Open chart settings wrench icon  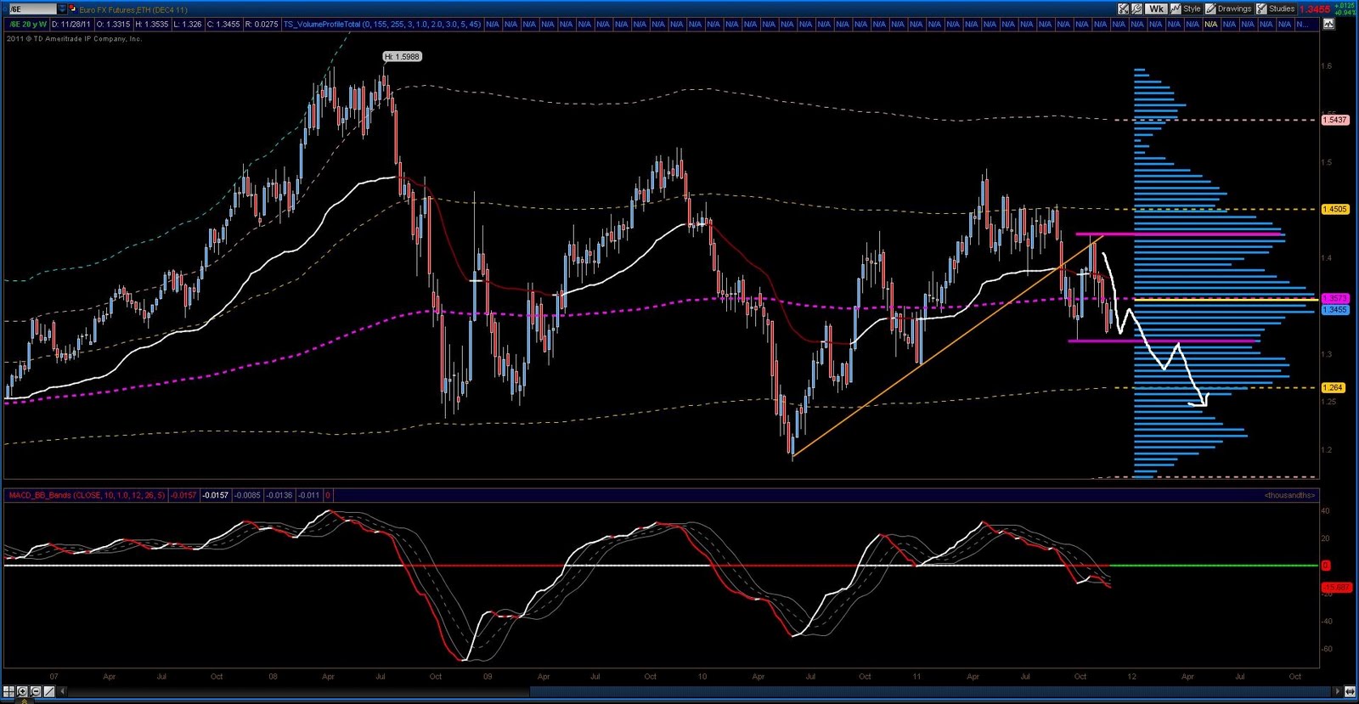pyautogui.click(x=1136, y=8)
